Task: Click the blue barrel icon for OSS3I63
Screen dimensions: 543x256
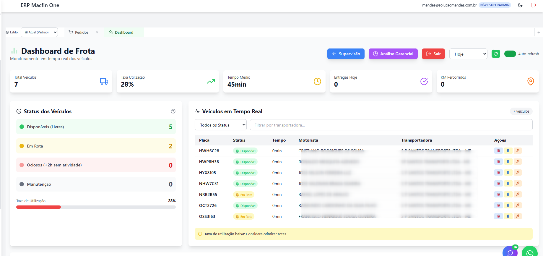Action: [x=508, y=216]
